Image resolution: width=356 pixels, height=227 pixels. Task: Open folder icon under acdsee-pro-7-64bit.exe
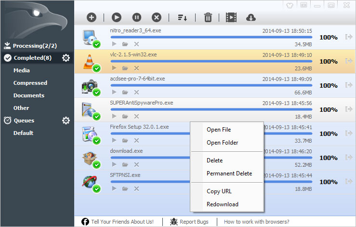[x=125, y=92]
